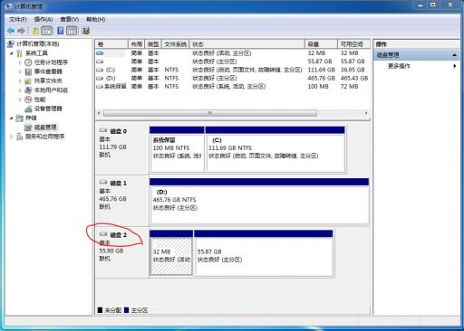
Task: Click the 磁盘 0 disk icon
Action: pyautogui.click(x=103, y=130)
